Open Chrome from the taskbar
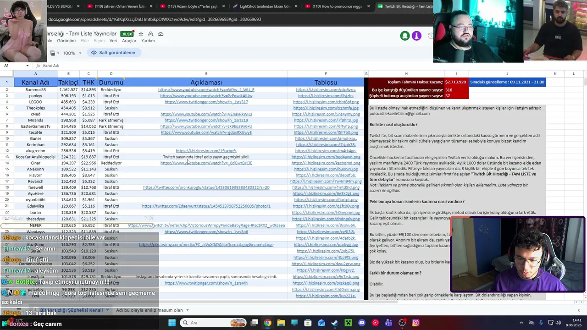The height and width of the screenshot is (330, 587). click(267, 323)
